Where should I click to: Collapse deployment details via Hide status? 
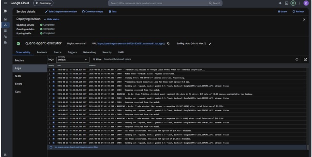click(x=51, y=19)
